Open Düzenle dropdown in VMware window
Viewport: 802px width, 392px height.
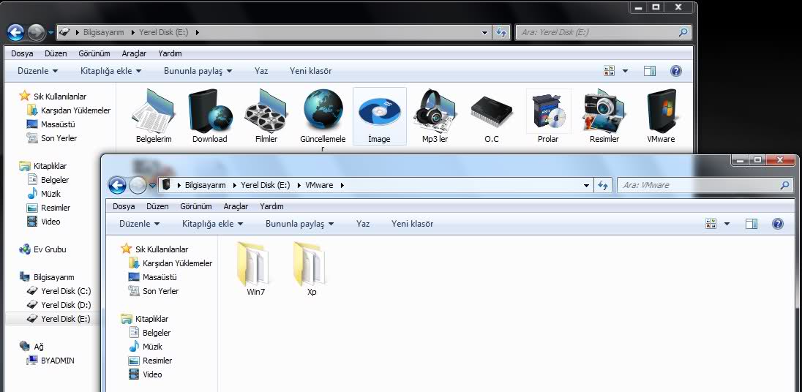140,224
